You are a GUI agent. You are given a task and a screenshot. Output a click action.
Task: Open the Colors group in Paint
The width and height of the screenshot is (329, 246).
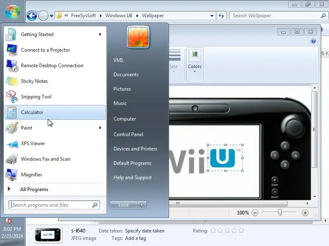[x=195, y=65]
